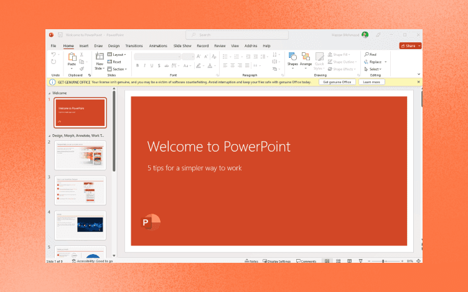Toggle Bold formatting
Viewport: 468px width, 292px height.
(x=138, y=66)
